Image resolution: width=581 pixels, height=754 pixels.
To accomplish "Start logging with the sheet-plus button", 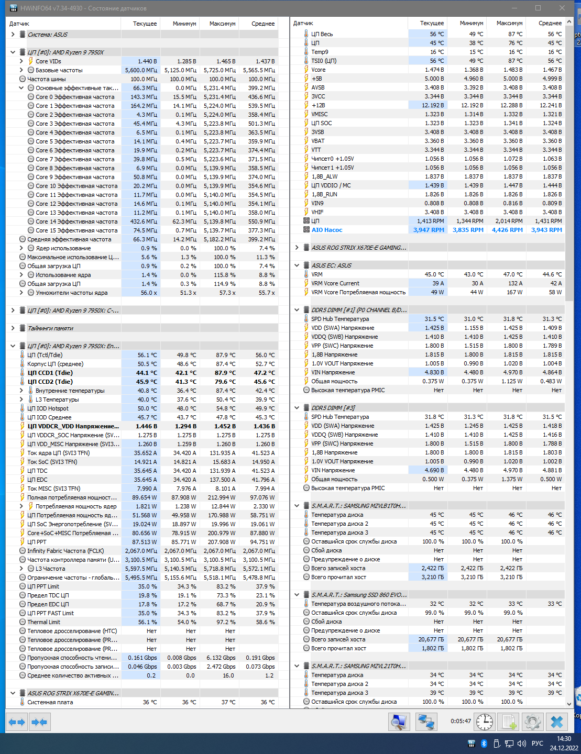I will tap(508, 722).
